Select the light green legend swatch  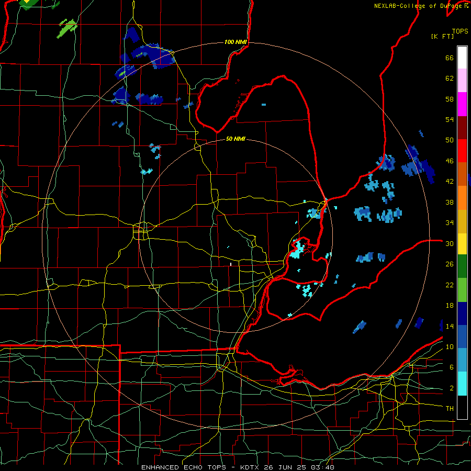pyautogui.click(x=462, y=290)
